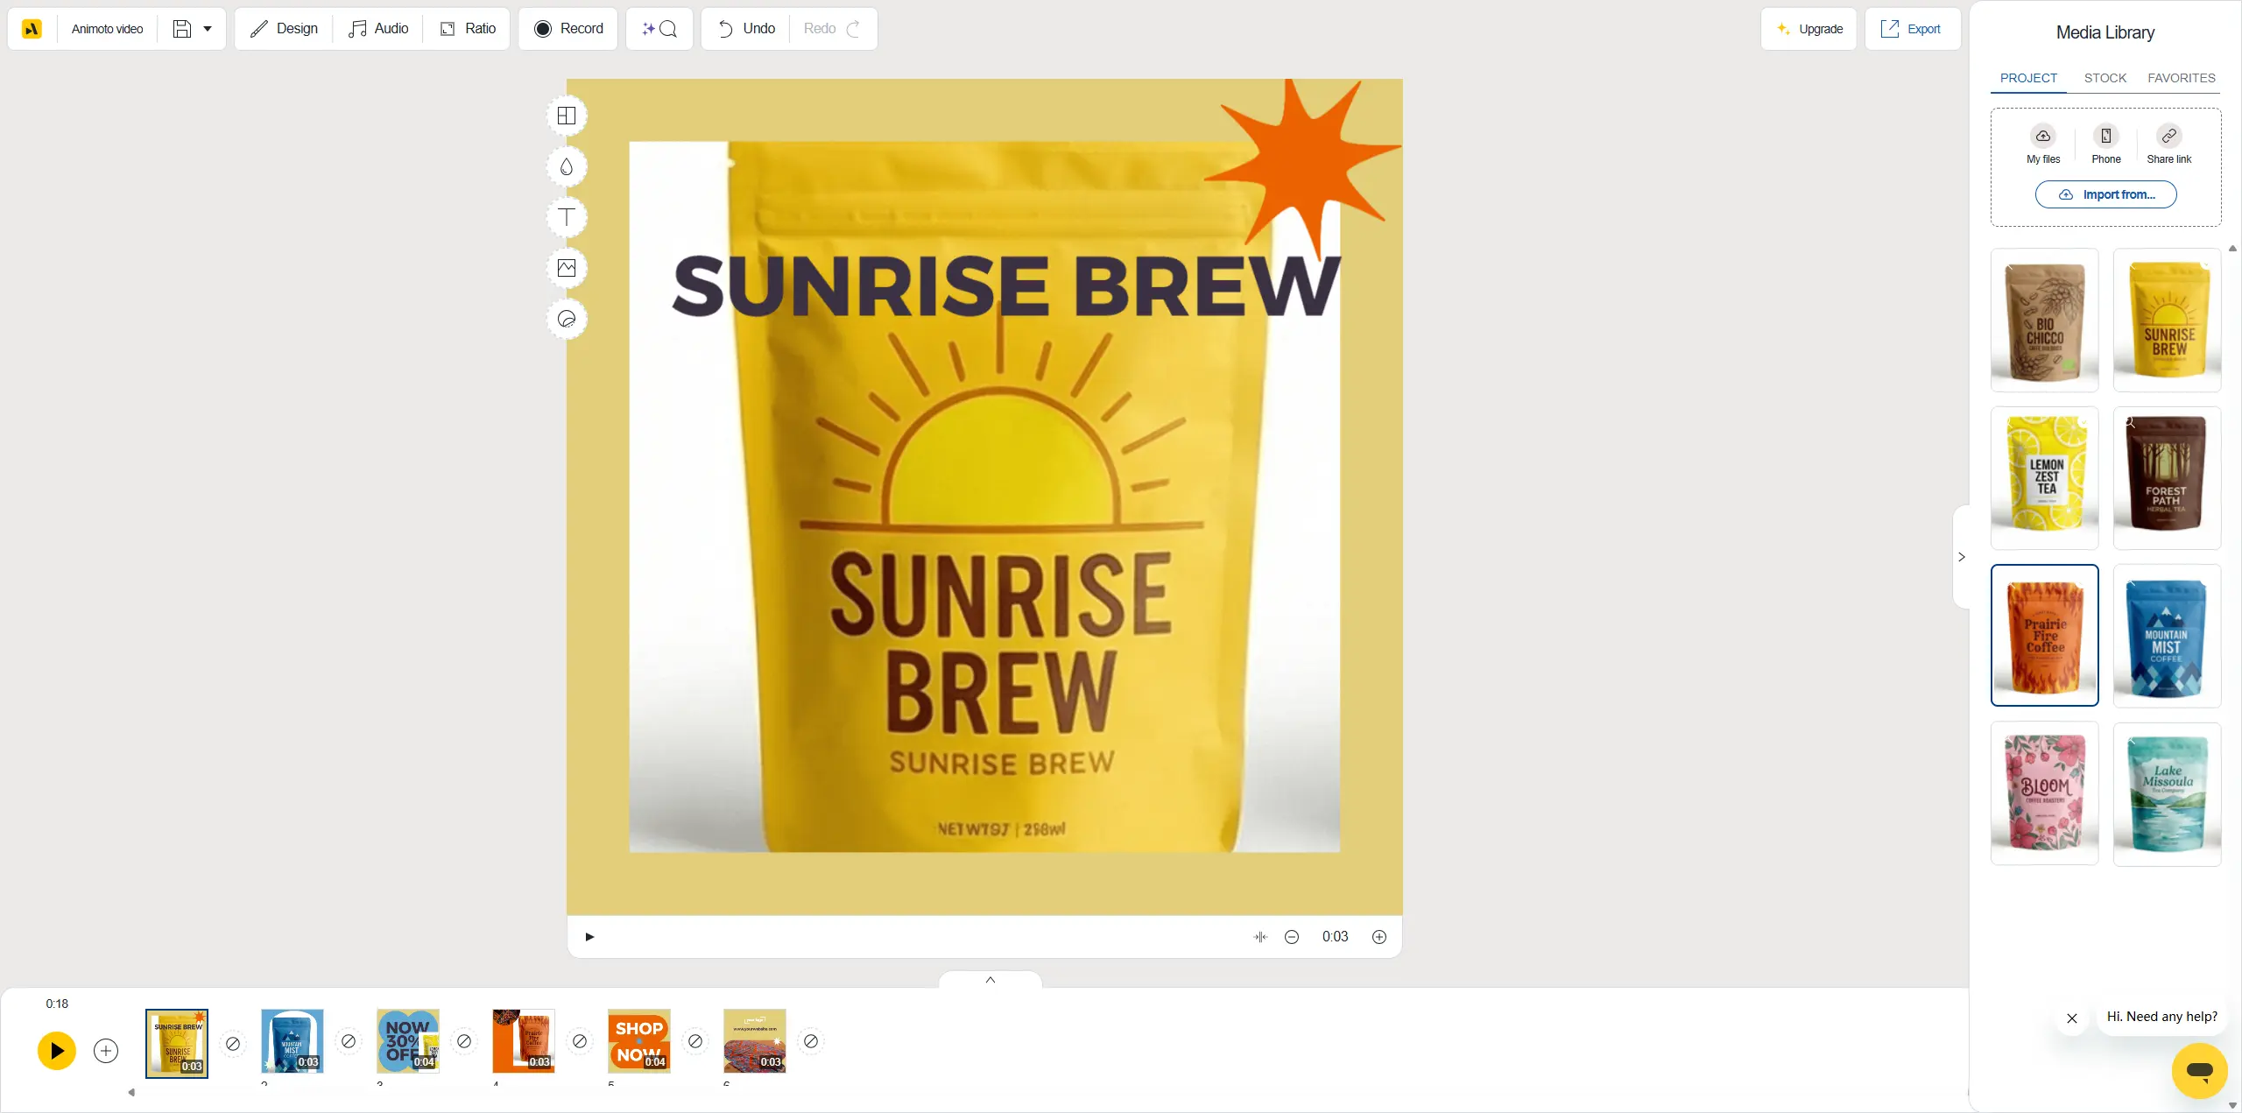Export the video
The width and height of the screenshot is (2242, 1113).
click(1912, 29)
